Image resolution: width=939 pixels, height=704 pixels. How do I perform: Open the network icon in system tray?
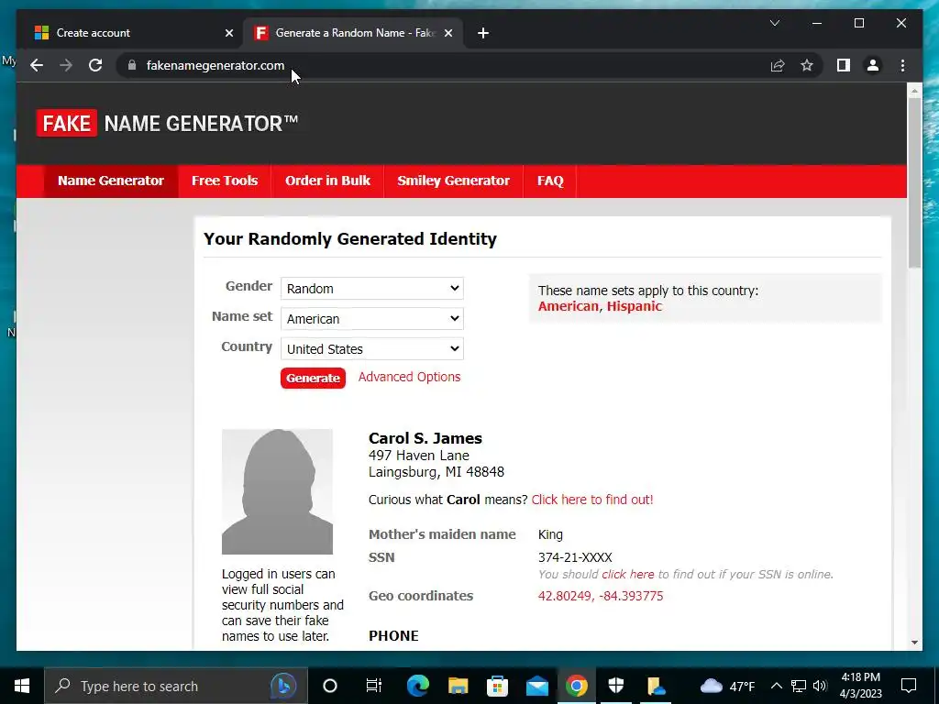coord(799,686)
